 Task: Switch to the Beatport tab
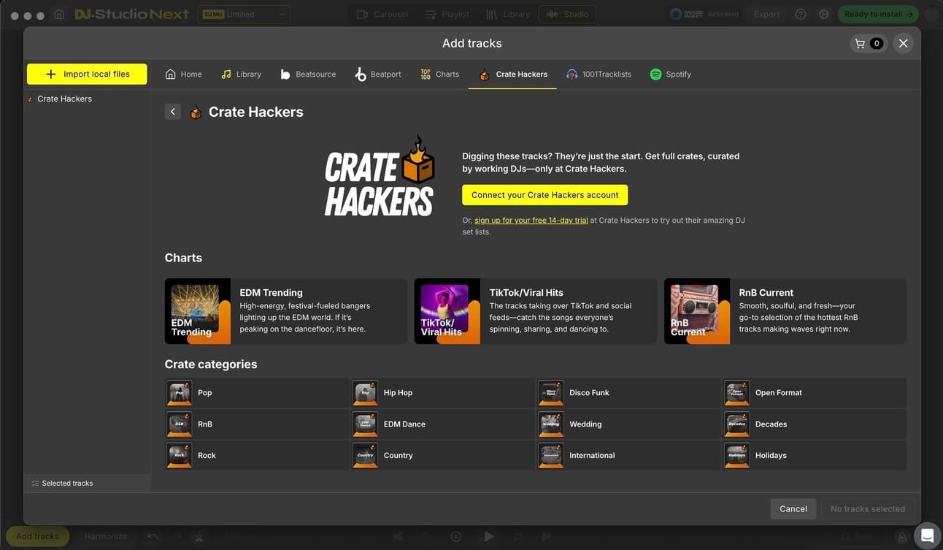[377, 72]
